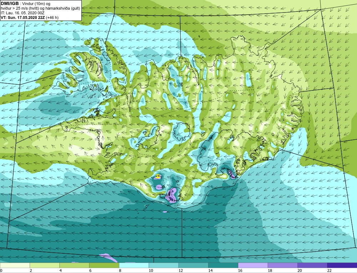Click the 'DMI/IGB' title text
The image size is (357, 273).
[10, 4]
